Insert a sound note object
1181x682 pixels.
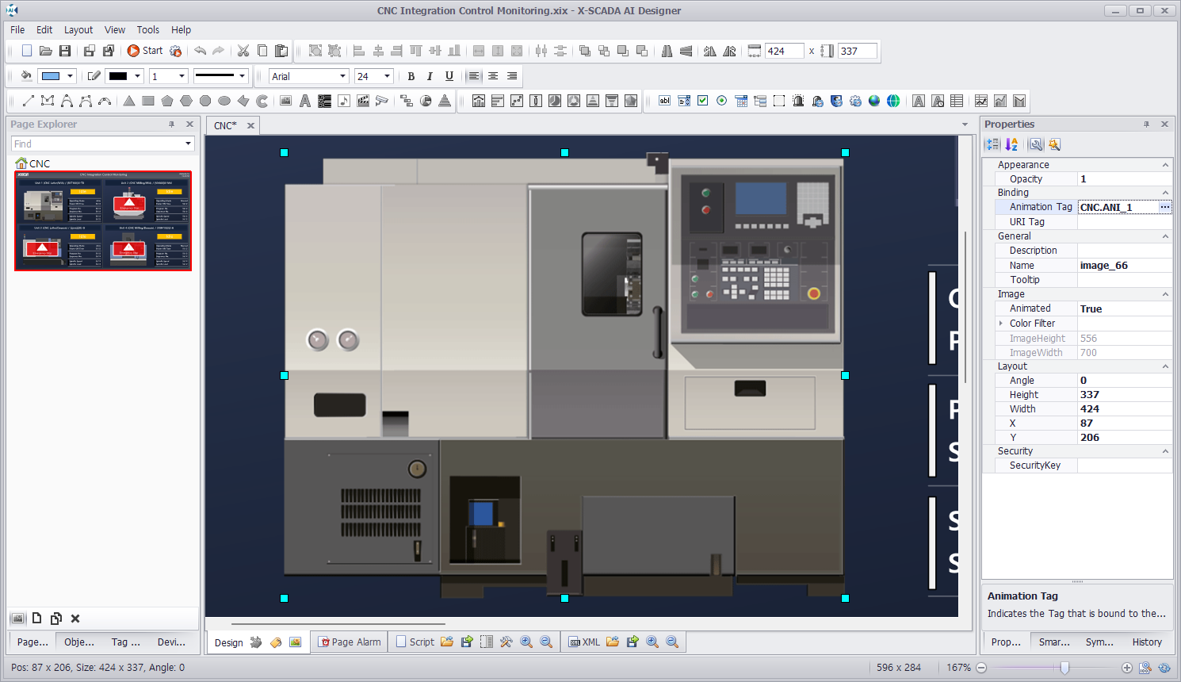point(343,101)
